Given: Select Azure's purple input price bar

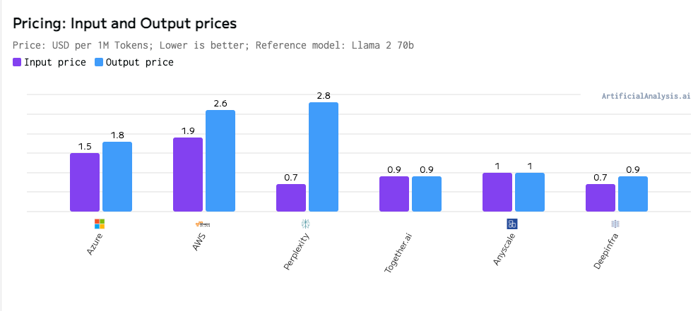Looking at the screenshot, I should pyautogui.click(x=85, y=182).
